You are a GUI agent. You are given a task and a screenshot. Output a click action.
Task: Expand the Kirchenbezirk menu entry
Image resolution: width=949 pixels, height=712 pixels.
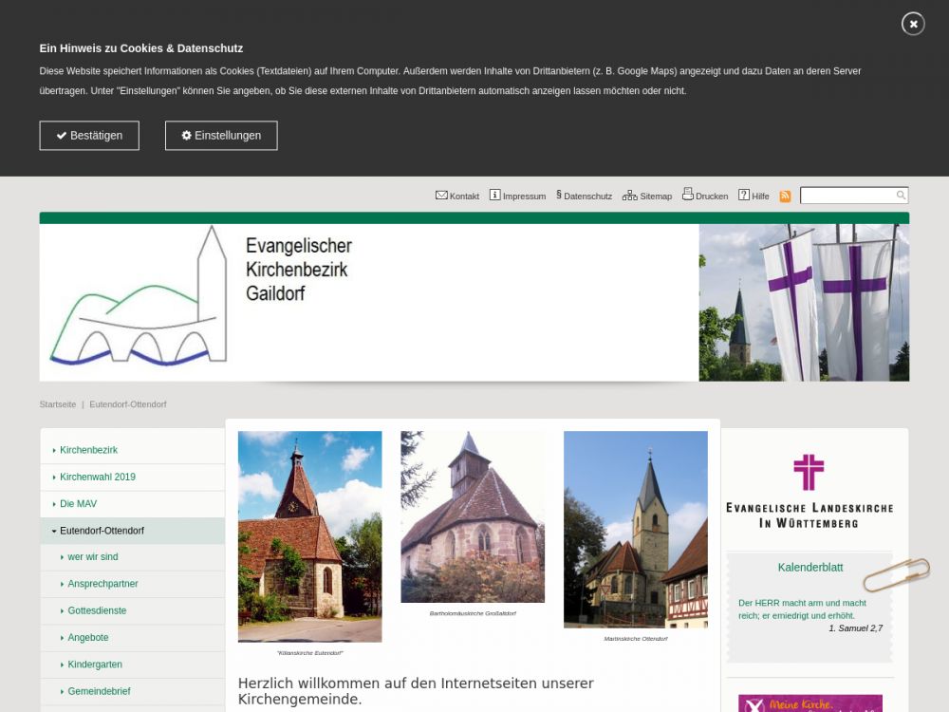[x=88, y=450]
